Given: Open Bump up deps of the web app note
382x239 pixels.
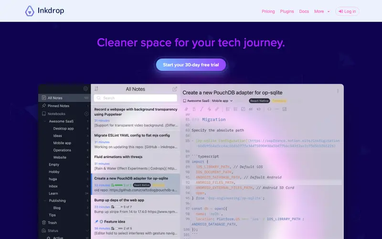Looking at the screenshot, I should point(136,206).
